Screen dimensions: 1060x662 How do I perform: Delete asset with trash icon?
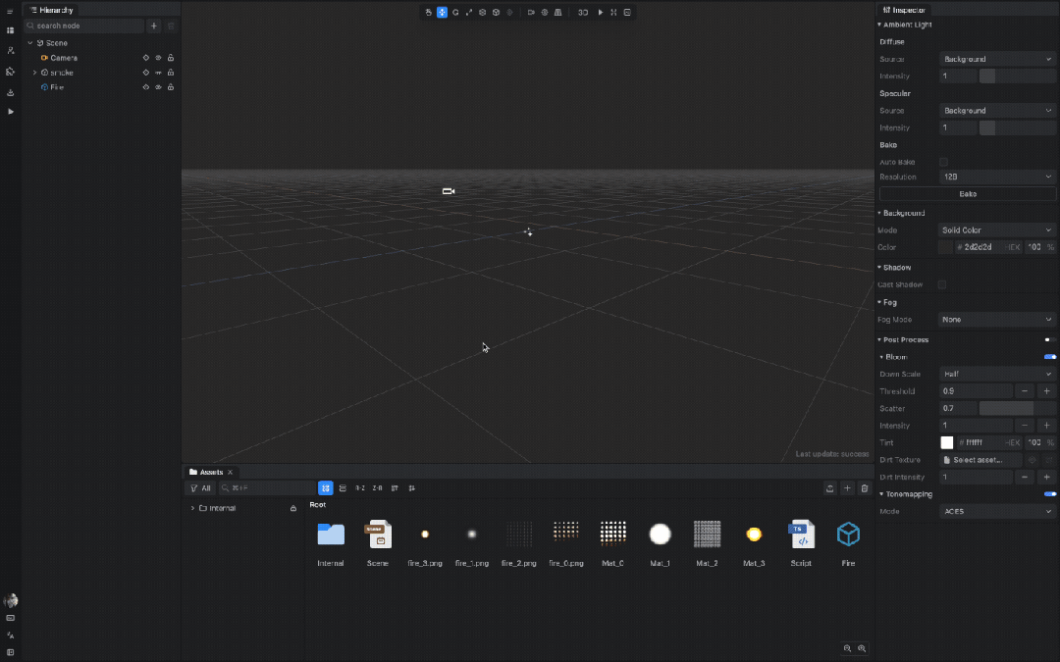(x=864, y=487)
